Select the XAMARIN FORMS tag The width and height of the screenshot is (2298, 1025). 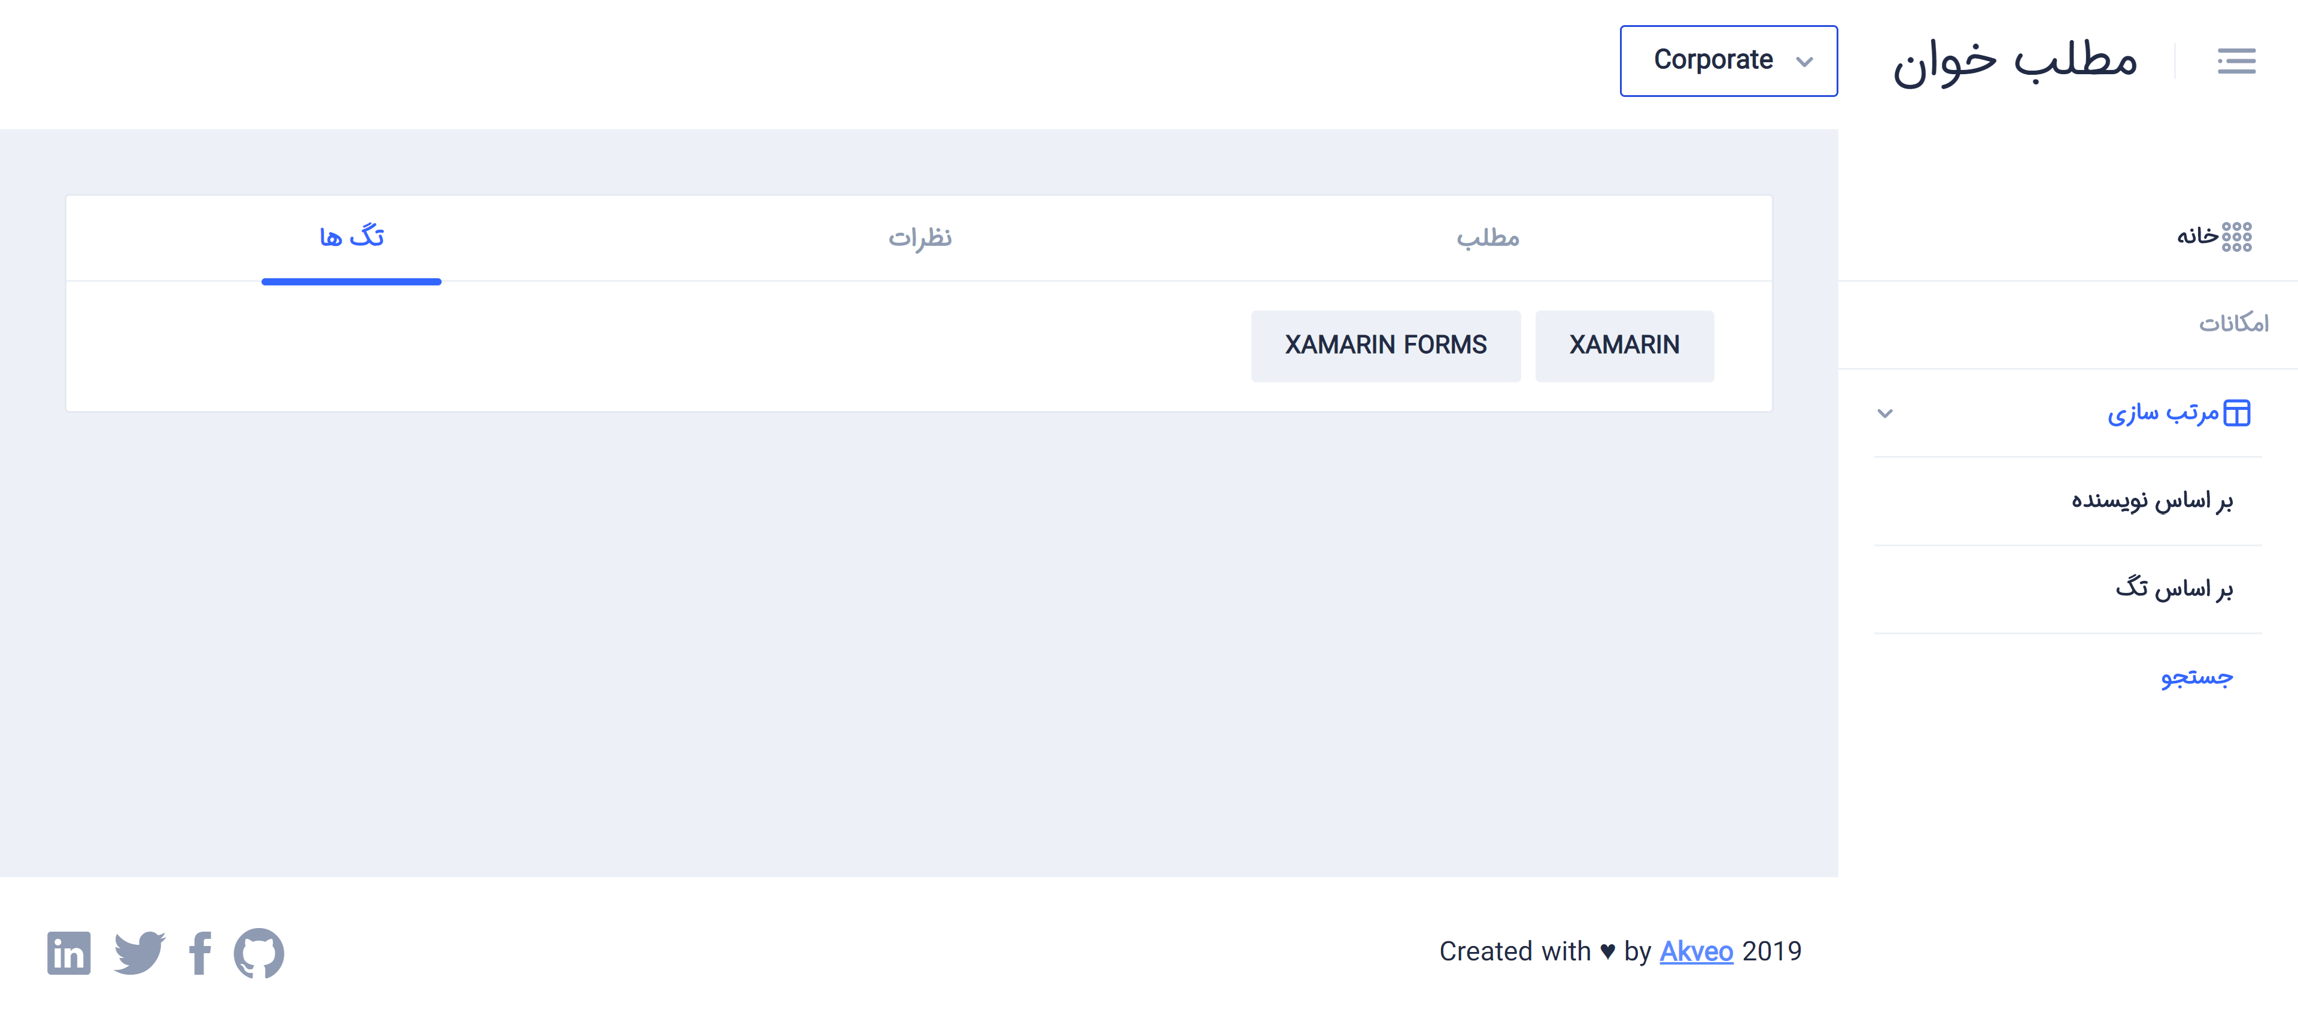click(x=1385, y=345)
